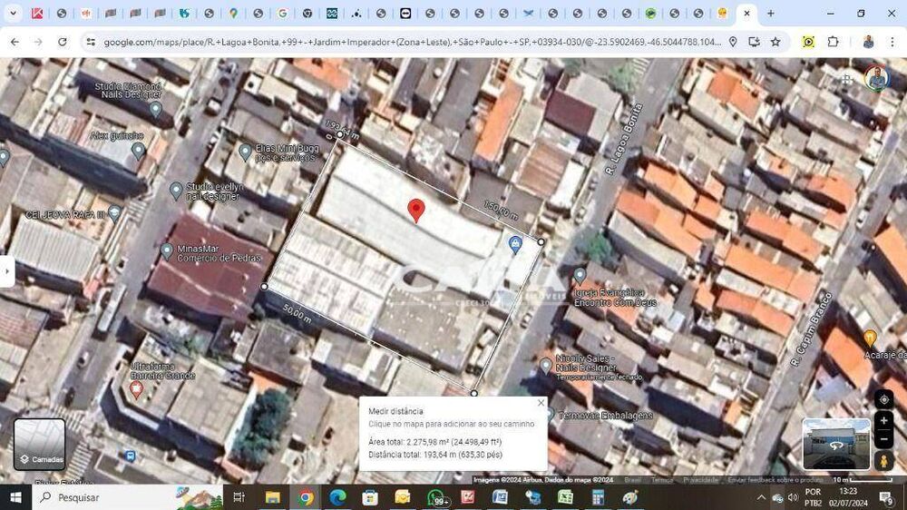This screenshot has width=907, height=510.
Task: Show hidden system tray icons
Action: [x=761, y=497]
